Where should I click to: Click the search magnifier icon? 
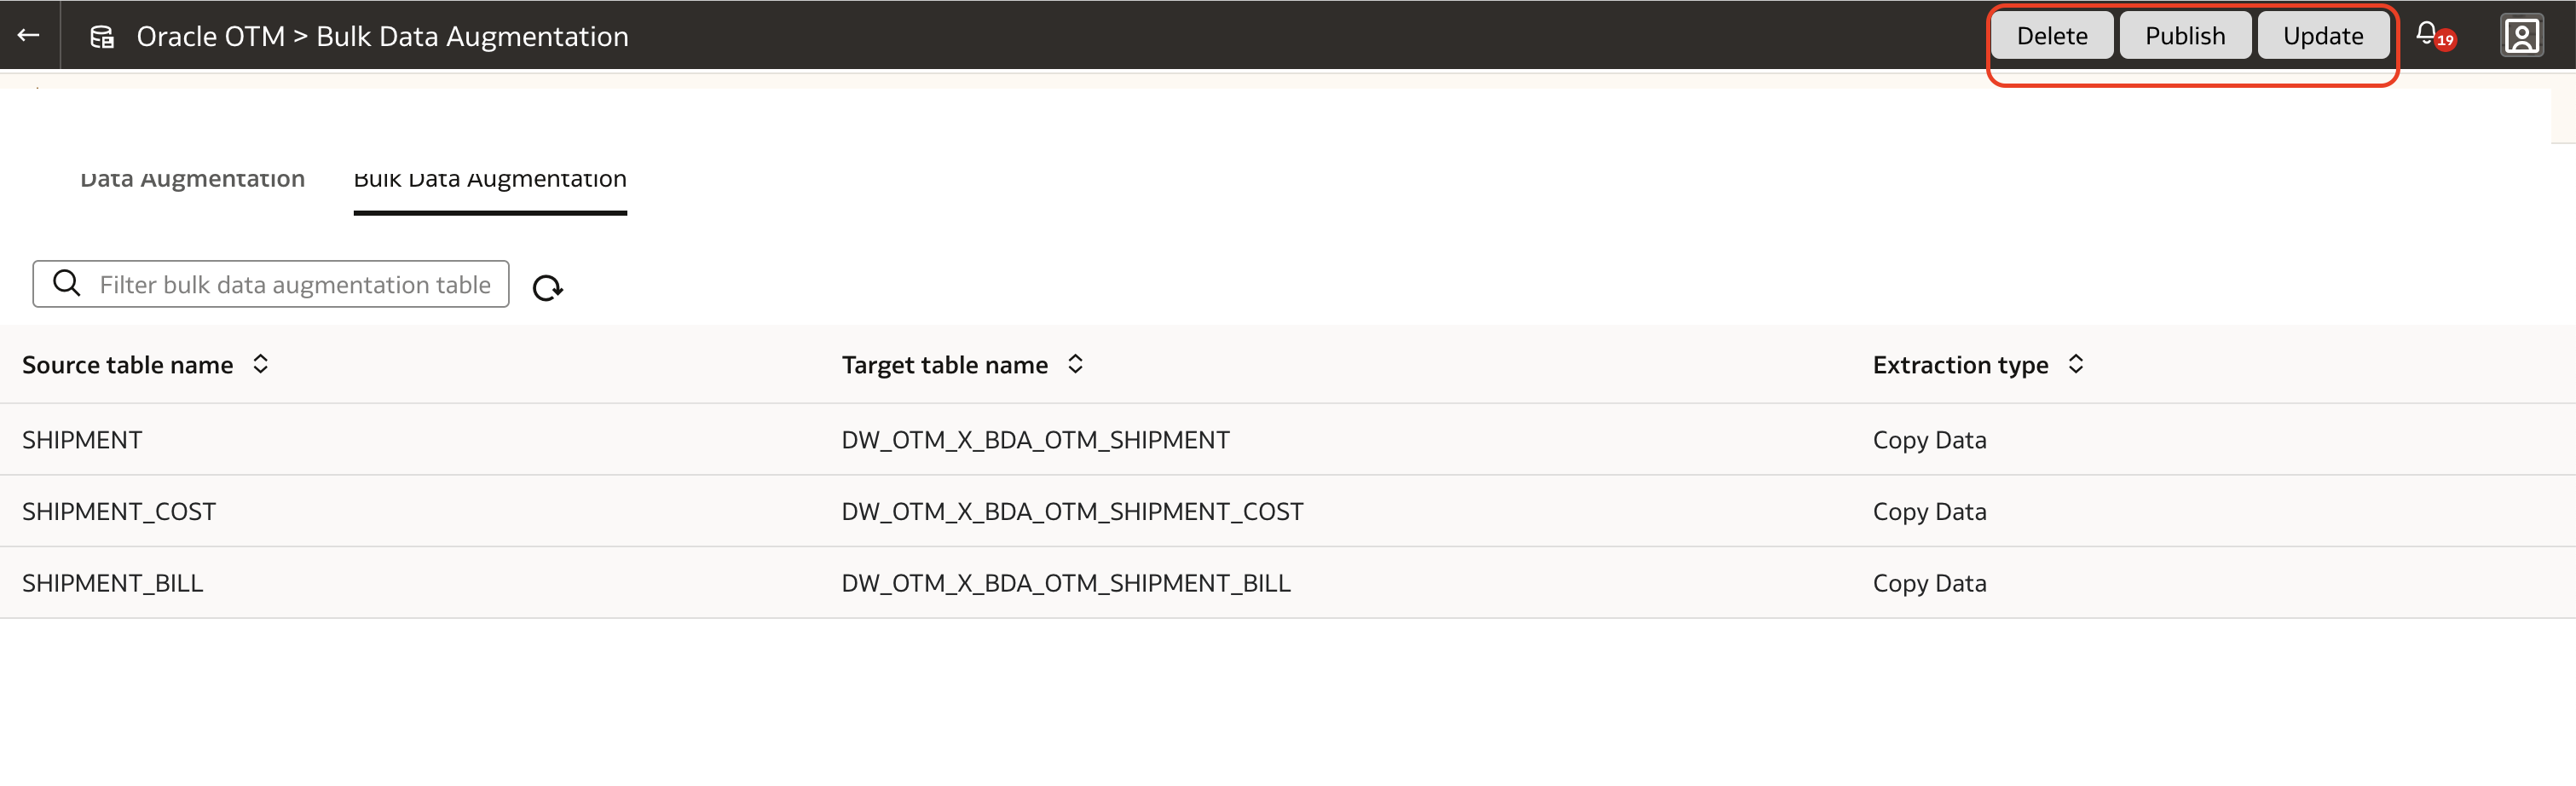(67, 284)
